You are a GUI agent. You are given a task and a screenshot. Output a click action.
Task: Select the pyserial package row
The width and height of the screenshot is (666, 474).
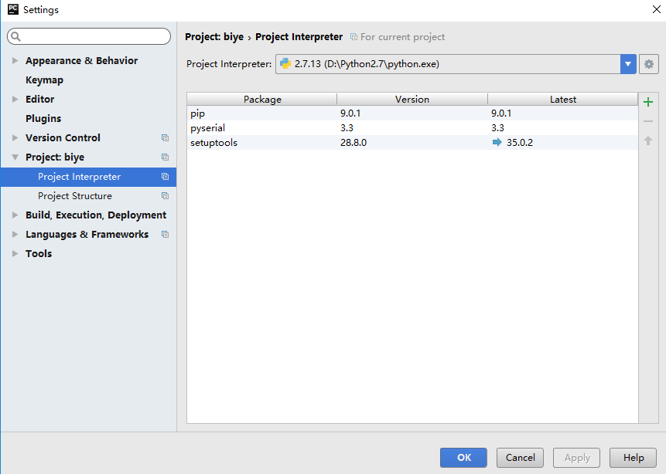click(412, 127)
